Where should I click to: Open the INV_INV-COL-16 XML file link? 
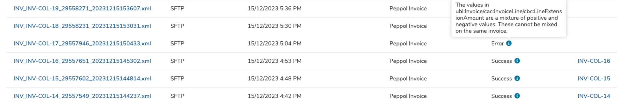tap(82, 61)
